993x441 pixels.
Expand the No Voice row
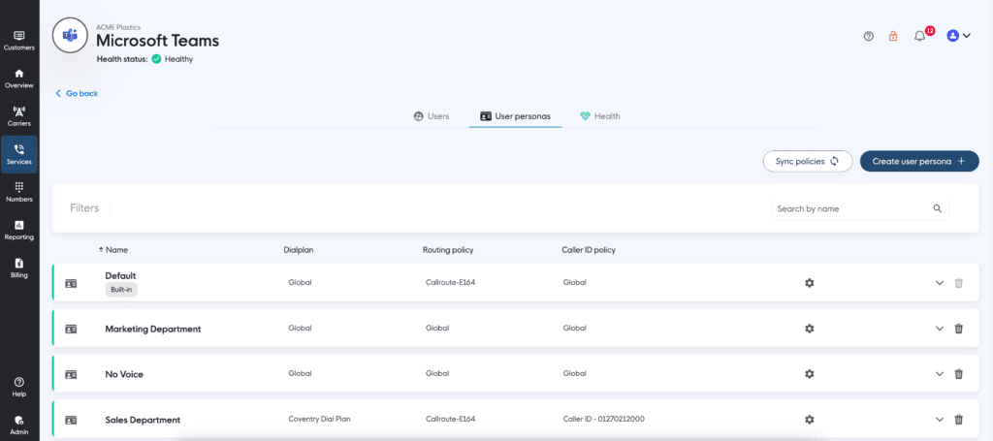(940, 374)
